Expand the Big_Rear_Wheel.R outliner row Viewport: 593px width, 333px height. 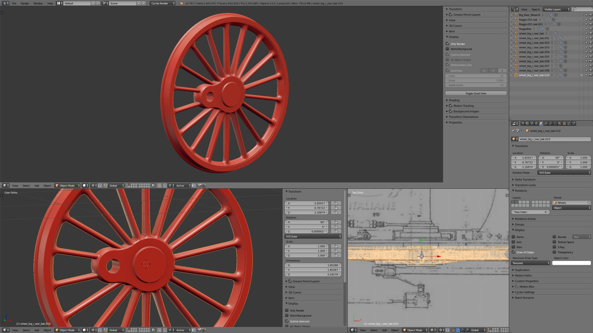coord(512,15)
